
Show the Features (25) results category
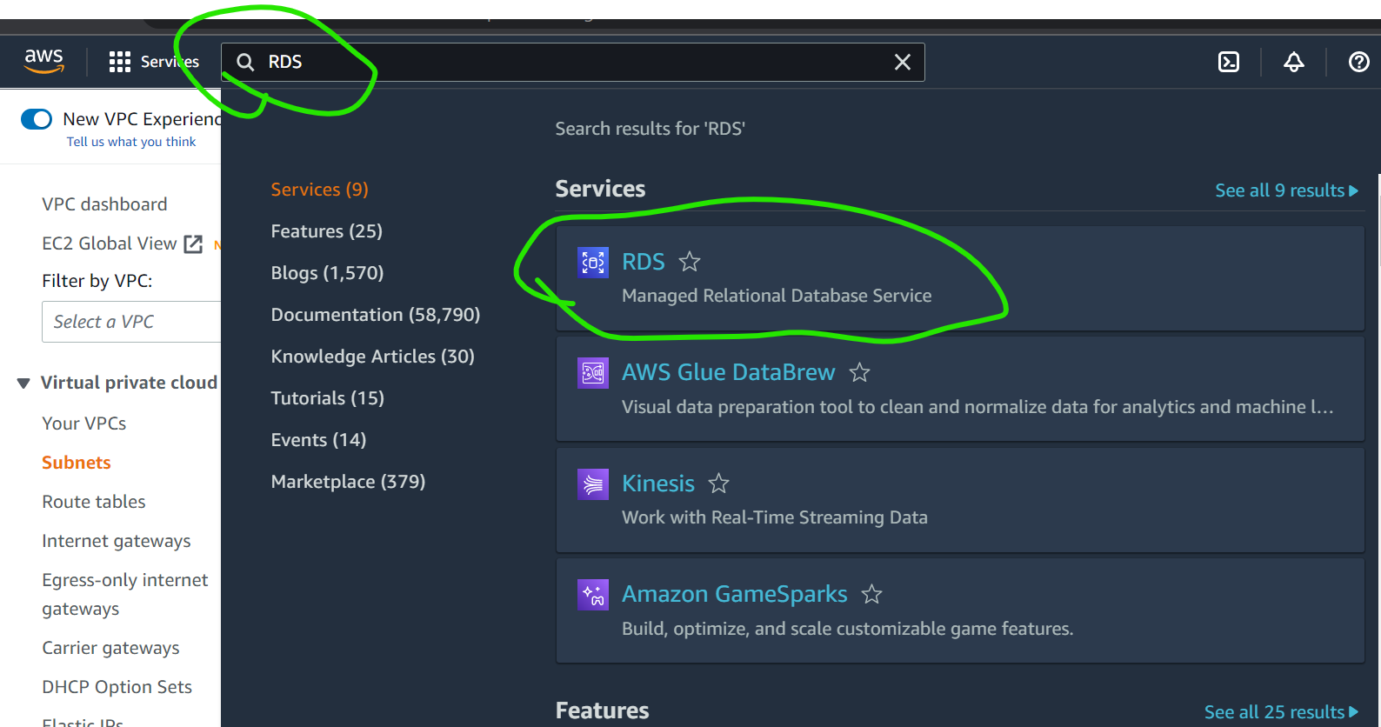326,231
